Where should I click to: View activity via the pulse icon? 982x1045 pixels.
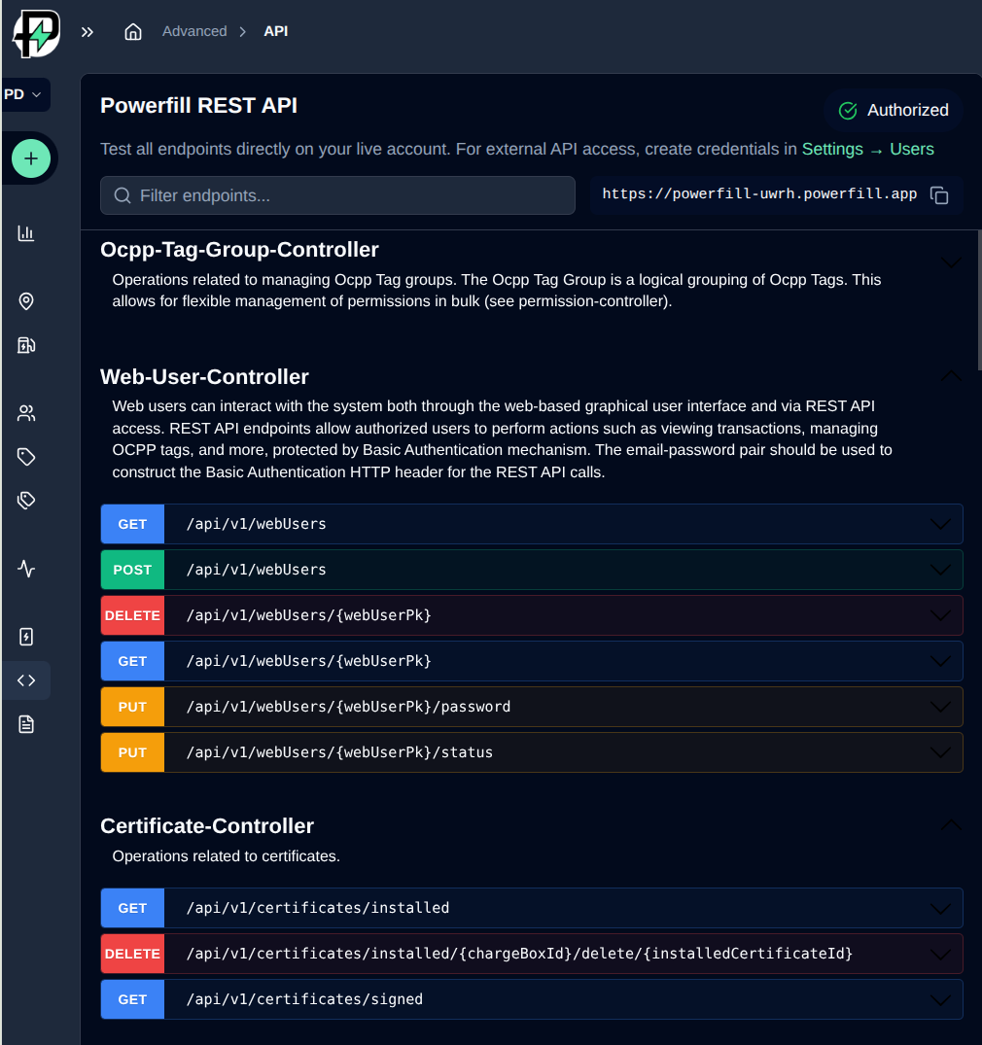coord(25,569)
